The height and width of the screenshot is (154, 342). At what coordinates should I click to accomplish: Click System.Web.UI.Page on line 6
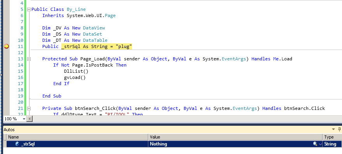(x=91, y=15)
